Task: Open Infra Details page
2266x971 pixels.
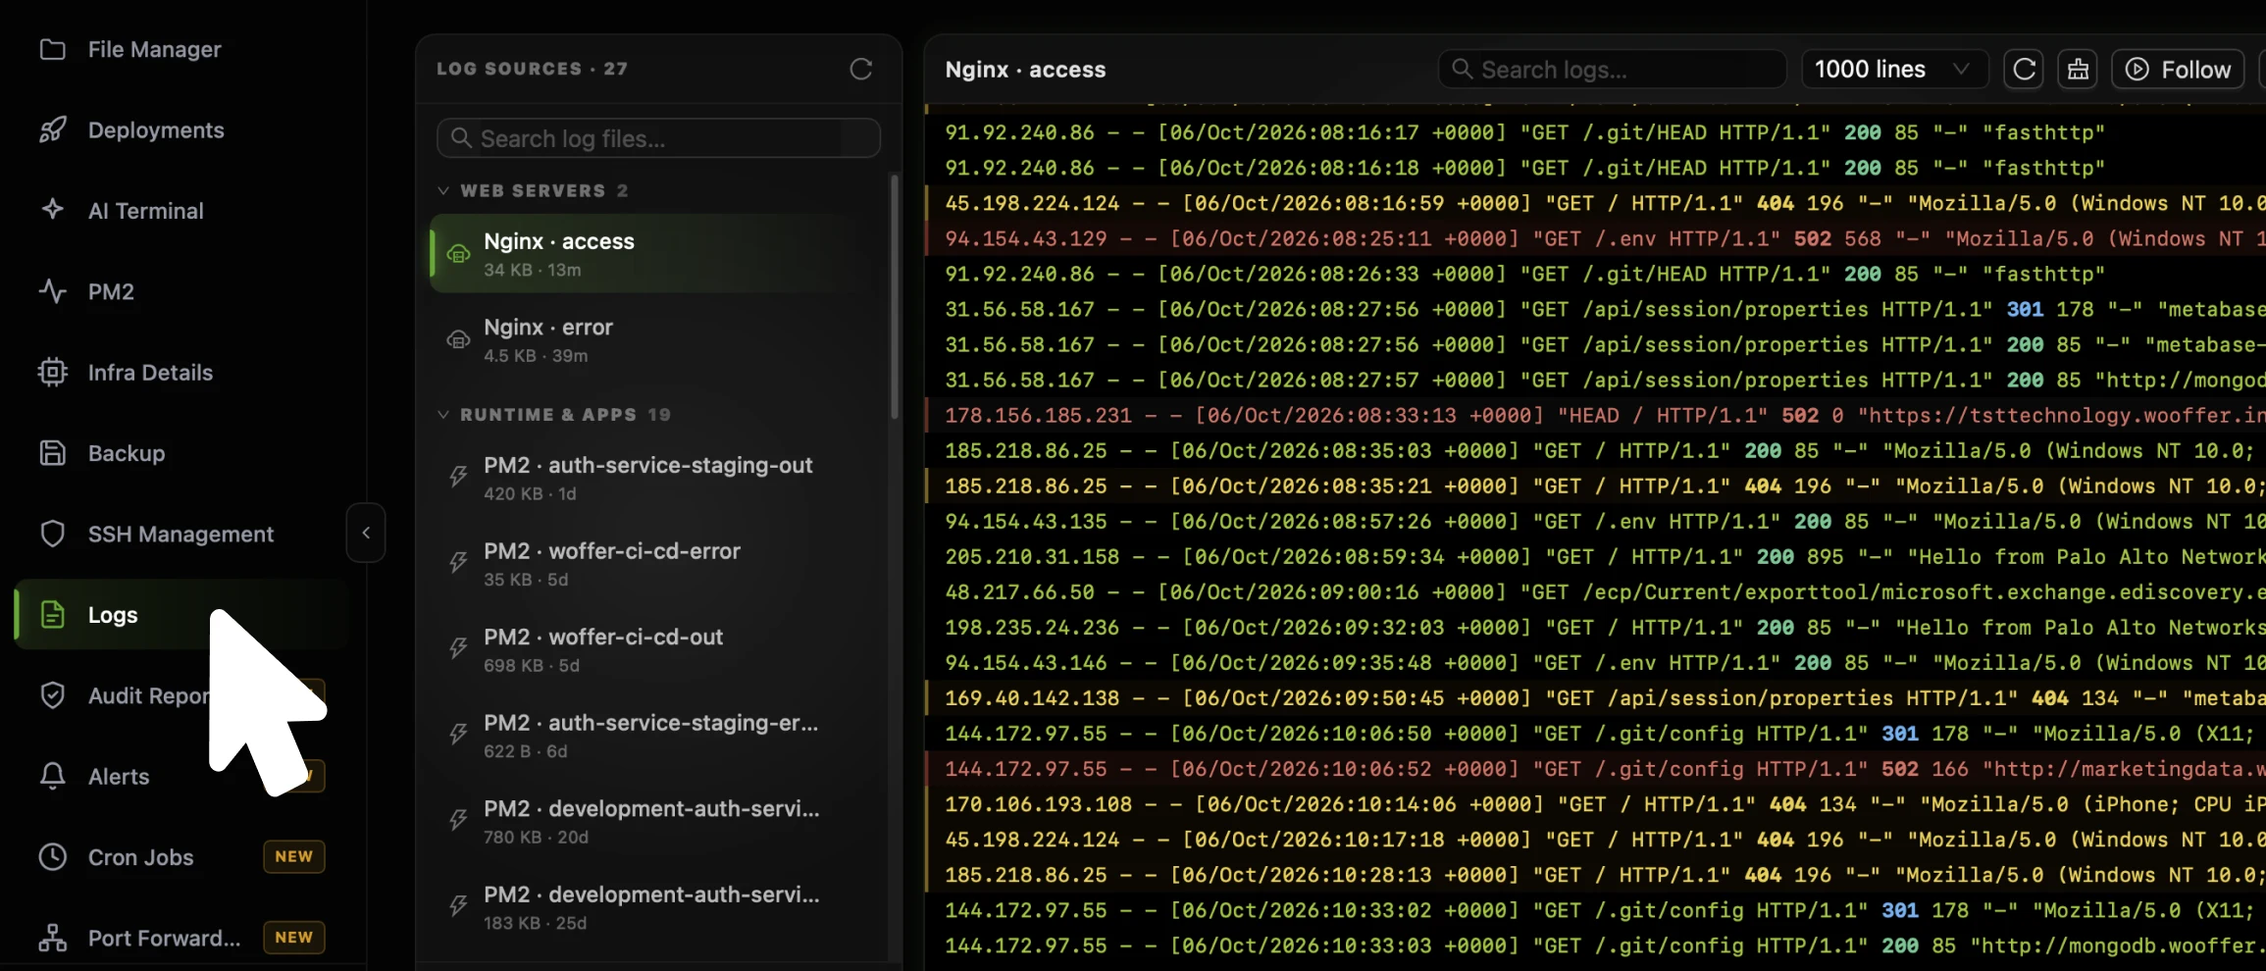Action: click(x=150, y=372)
